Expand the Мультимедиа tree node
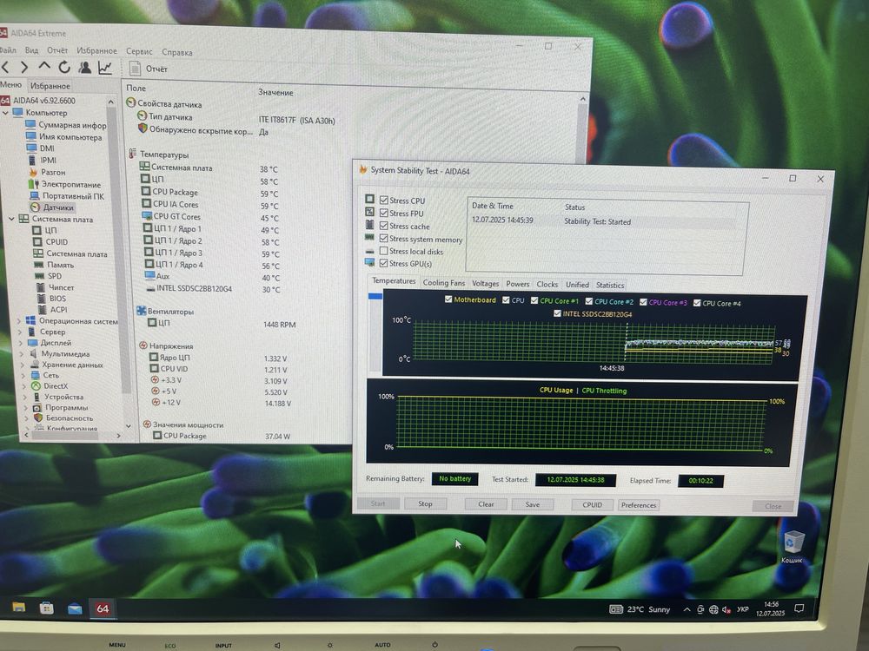The height and width of the screenshot is (651, 869). (21, 354)
